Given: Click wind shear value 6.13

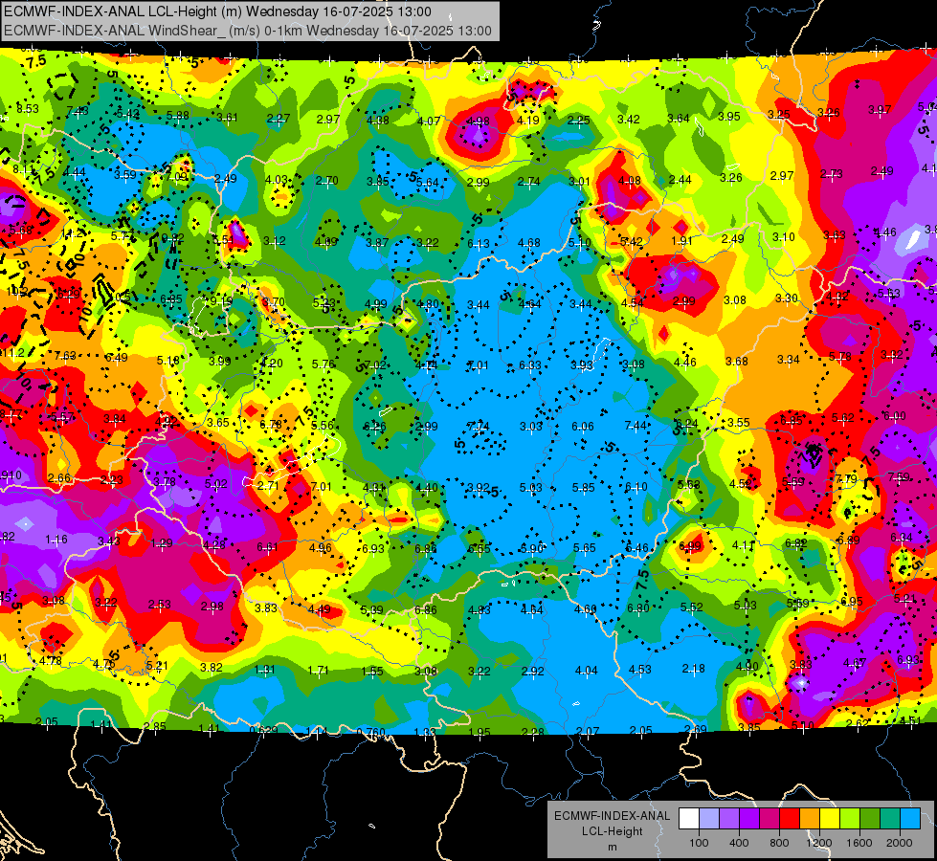Looking at the screenshot, I should [x=478, y=243].
